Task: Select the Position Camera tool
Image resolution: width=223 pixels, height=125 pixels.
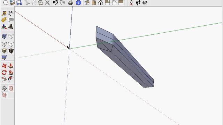Action: [131, 2]
